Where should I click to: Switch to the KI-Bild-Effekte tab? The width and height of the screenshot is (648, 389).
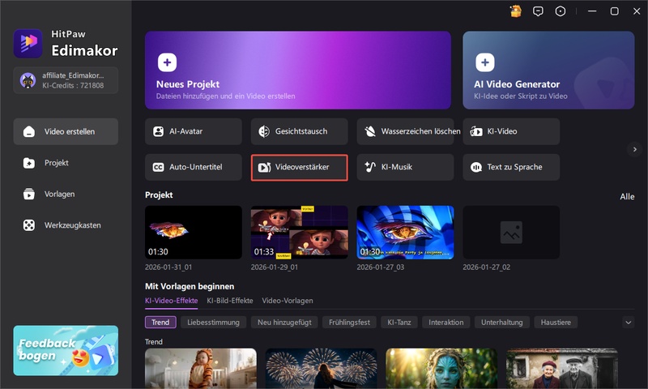tap(230, 301)
